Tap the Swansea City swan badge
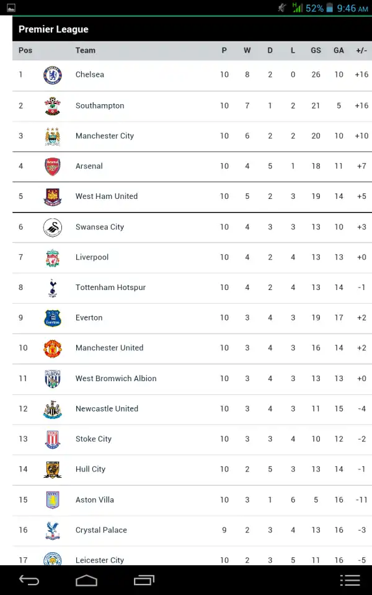Image resolution: width=372 pixels, height=595 pixels. (x=52, y=227)
